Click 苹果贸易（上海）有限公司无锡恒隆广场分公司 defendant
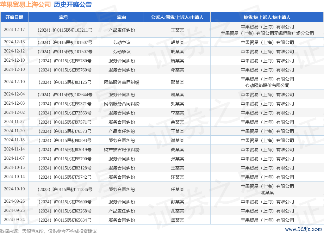Screen dimensions: 324x234 pos(267,33)
